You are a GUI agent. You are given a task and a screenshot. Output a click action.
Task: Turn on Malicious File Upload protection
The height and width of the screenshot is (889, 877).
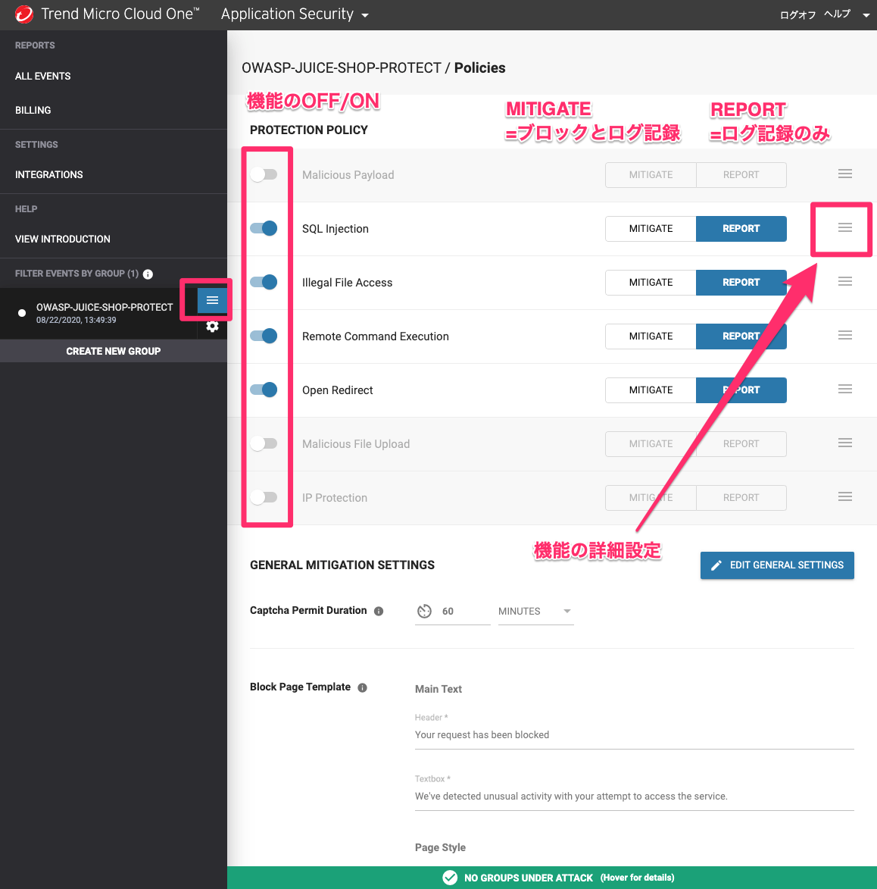264,443
